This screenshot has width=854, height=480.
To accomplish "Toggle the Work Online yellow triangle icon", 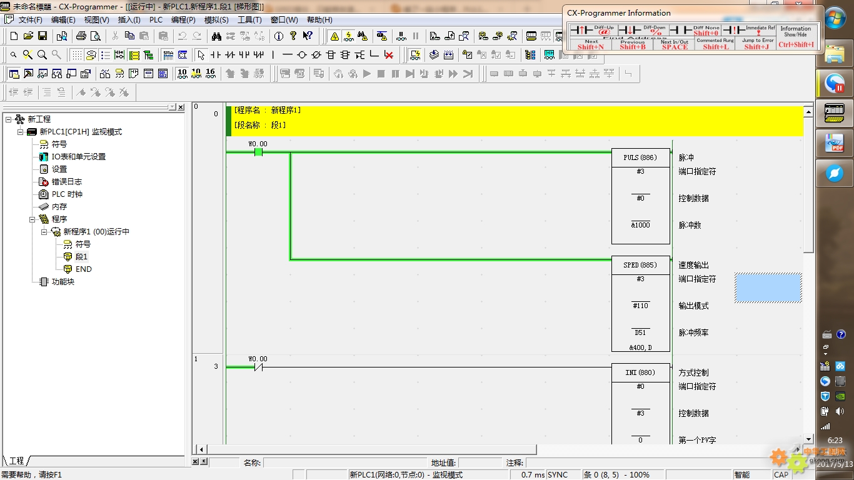I will click(x=334, y=36).
